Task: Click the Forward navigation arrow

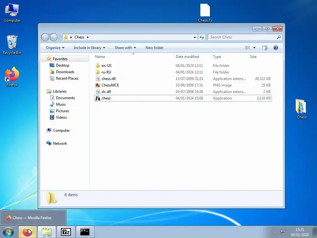Action: click(54, 37)
